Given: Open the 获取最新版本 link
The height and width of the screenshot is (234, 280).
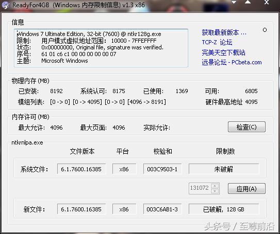Looking at the screenshot, I should pos(224,32).
